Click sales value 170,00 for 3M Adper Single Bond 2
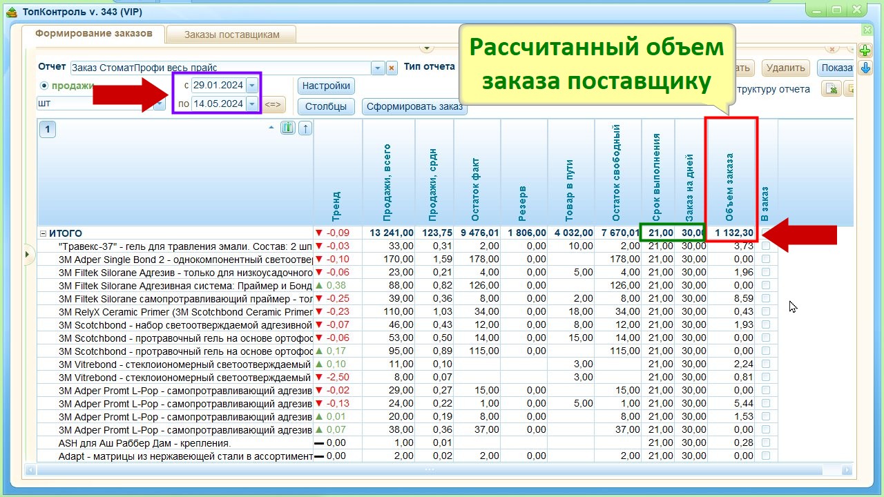The width and height of the screenshot is (884, 497). point(400,259)
